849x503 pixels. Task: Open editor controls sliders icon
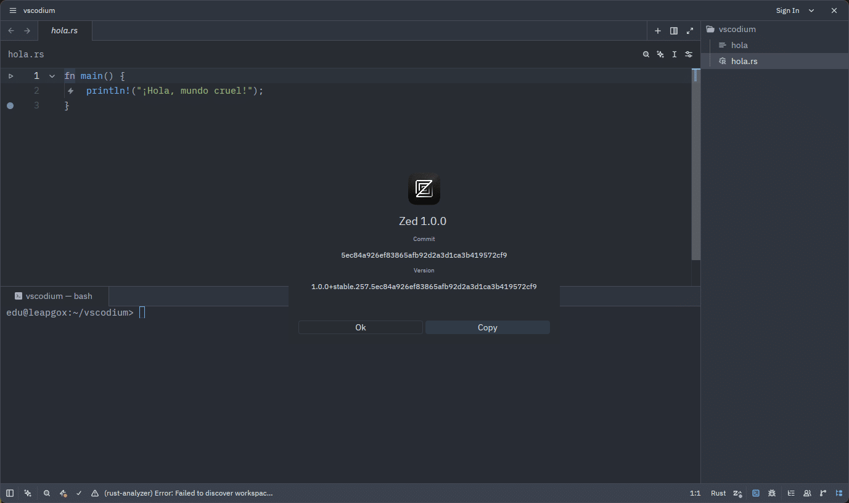click(689, 54)
